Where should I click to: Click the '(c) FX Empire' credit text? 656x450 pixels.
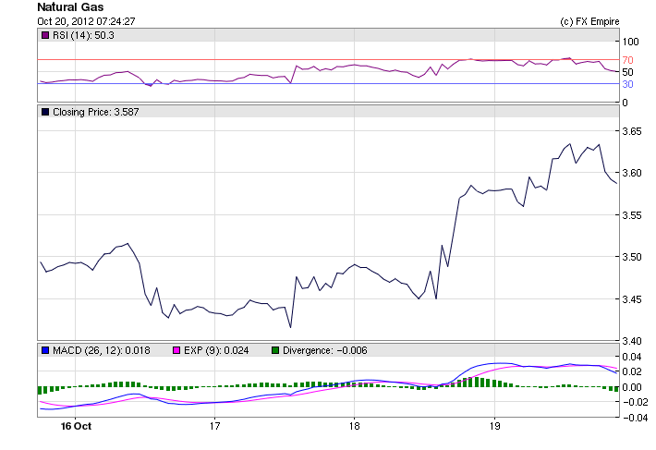pos(589,22)
